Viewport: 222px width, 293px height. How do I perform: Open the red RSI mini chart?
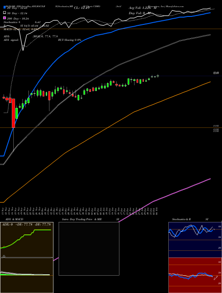[x=195, y=275]
